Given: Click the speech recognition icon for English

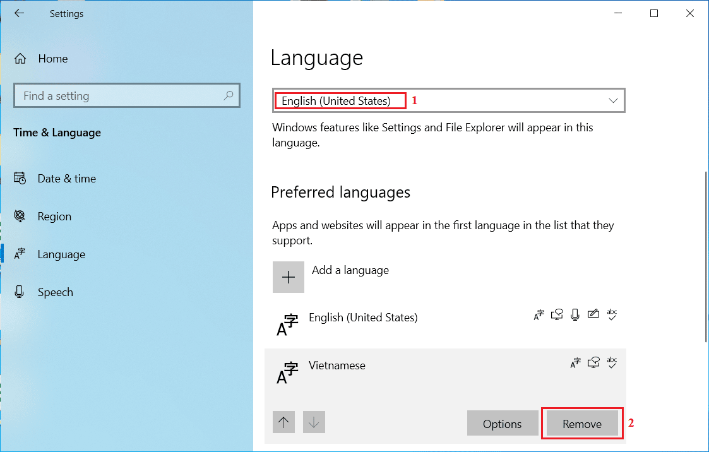Looking at the screenshot, I should (x=575, y=314).
